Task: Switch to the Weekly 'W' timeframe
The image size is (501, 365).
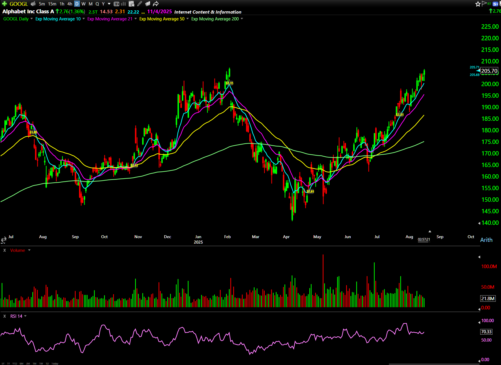Action: (83, 4)
